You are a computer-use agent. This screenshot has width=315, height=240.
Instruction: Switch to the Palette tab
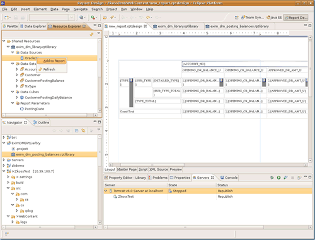[x=10, y=26]
